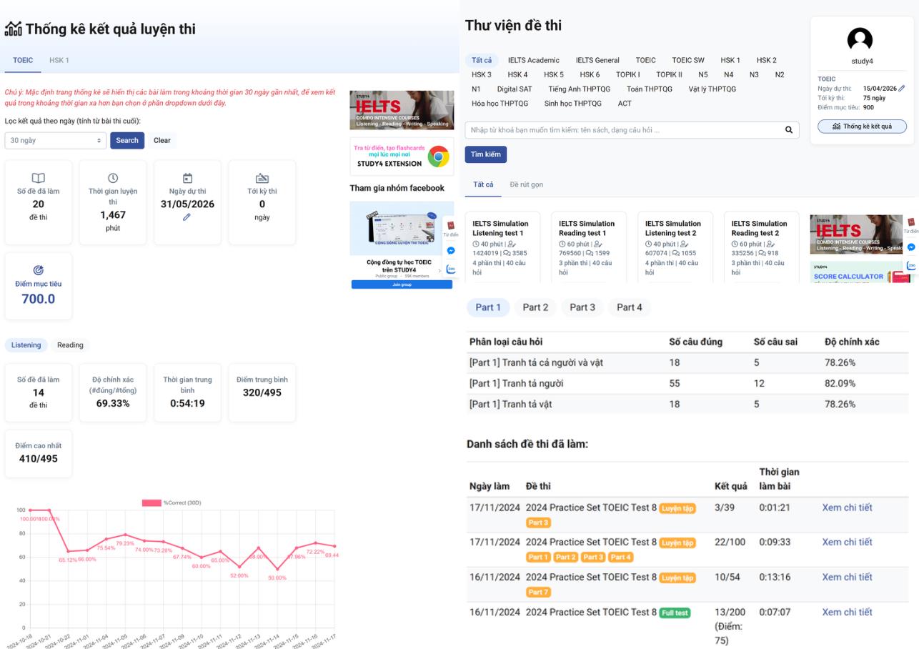Choose the IELTS Academic category filter

[x=533, y=60]
